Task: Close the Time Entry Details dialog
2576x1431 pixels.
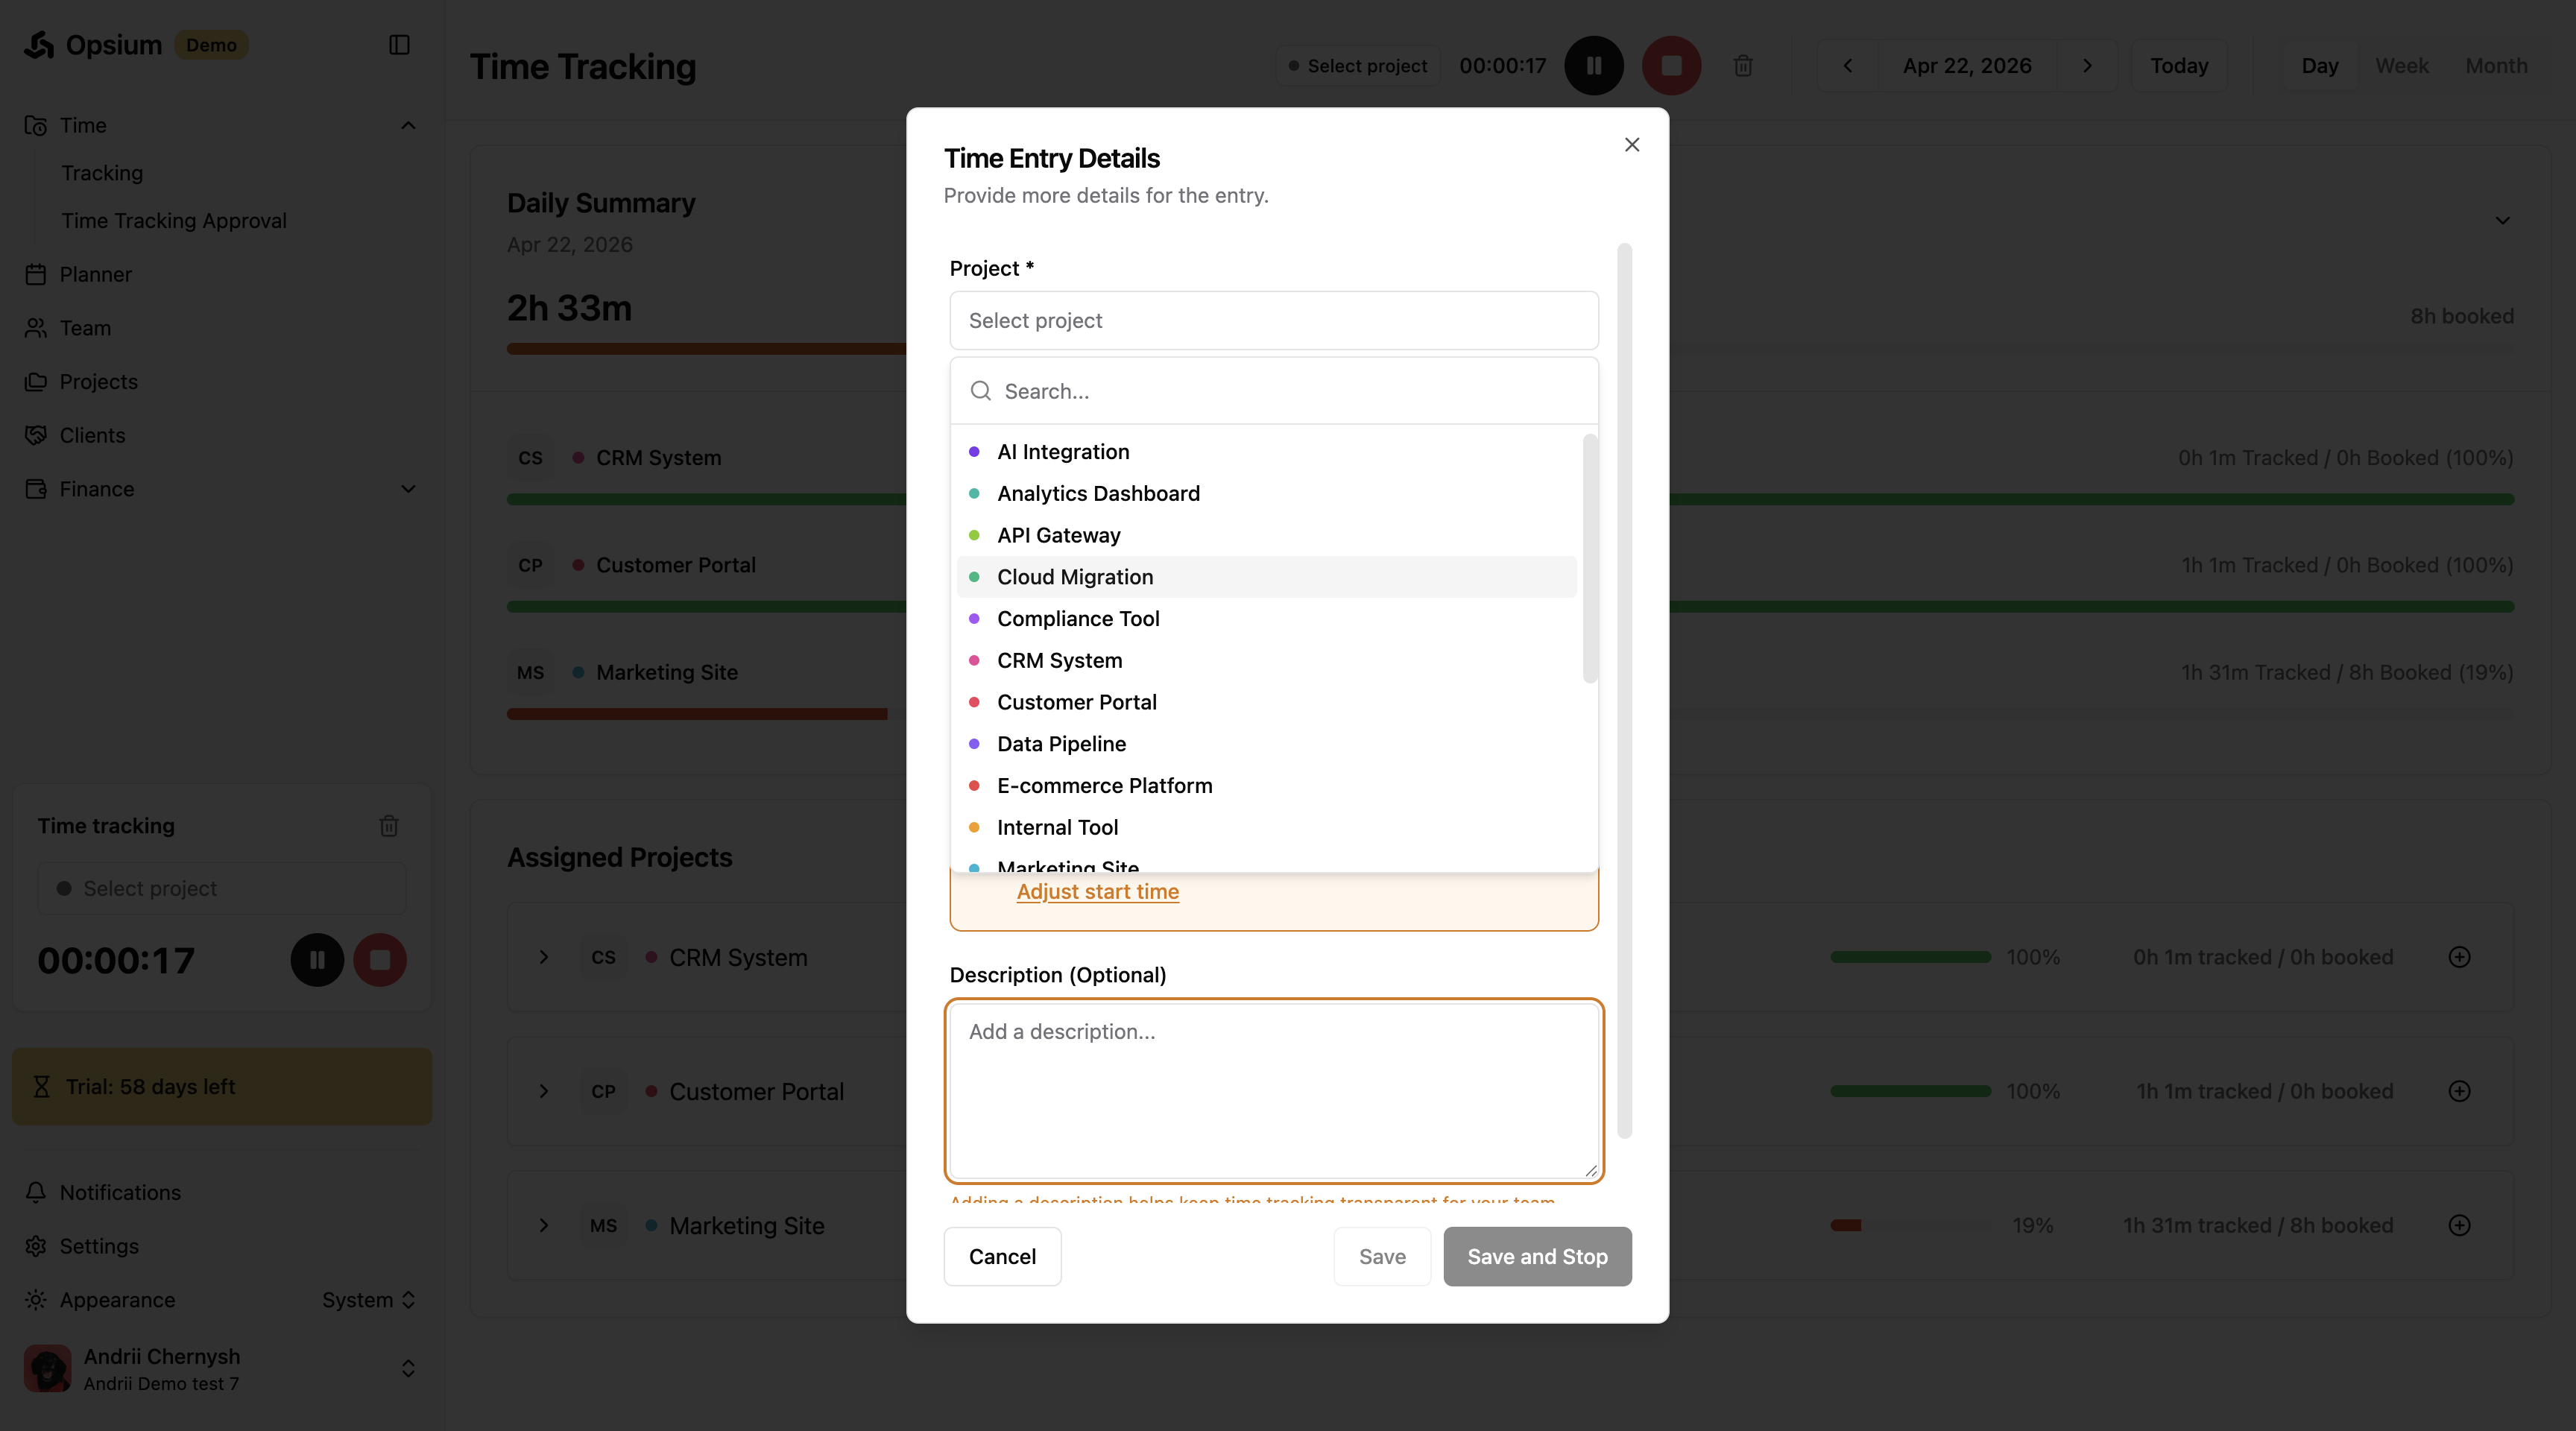Action: (x=1632, y=145)
